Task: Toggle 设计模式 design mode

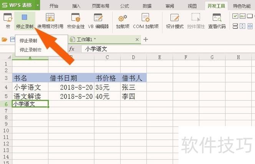Action: pos(175,21)
